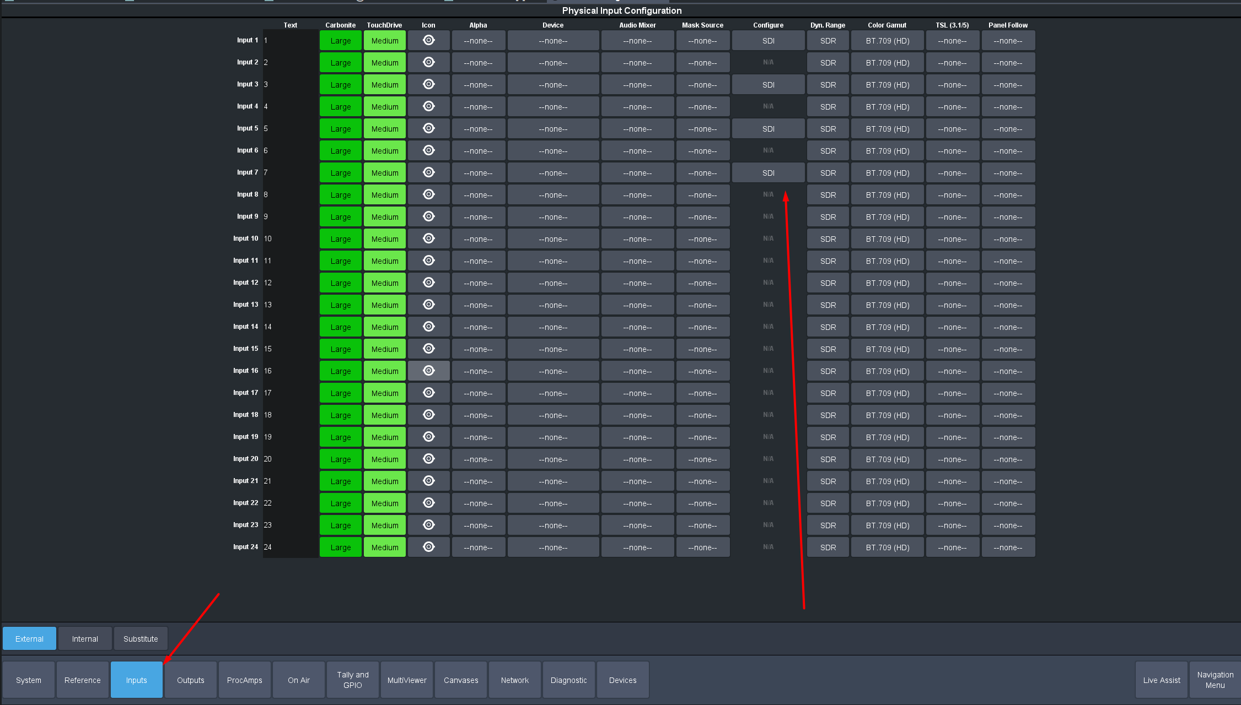Click the SDI Configure button for Input 3
This screenshot has width=1241, height=705.
point(768,85)
